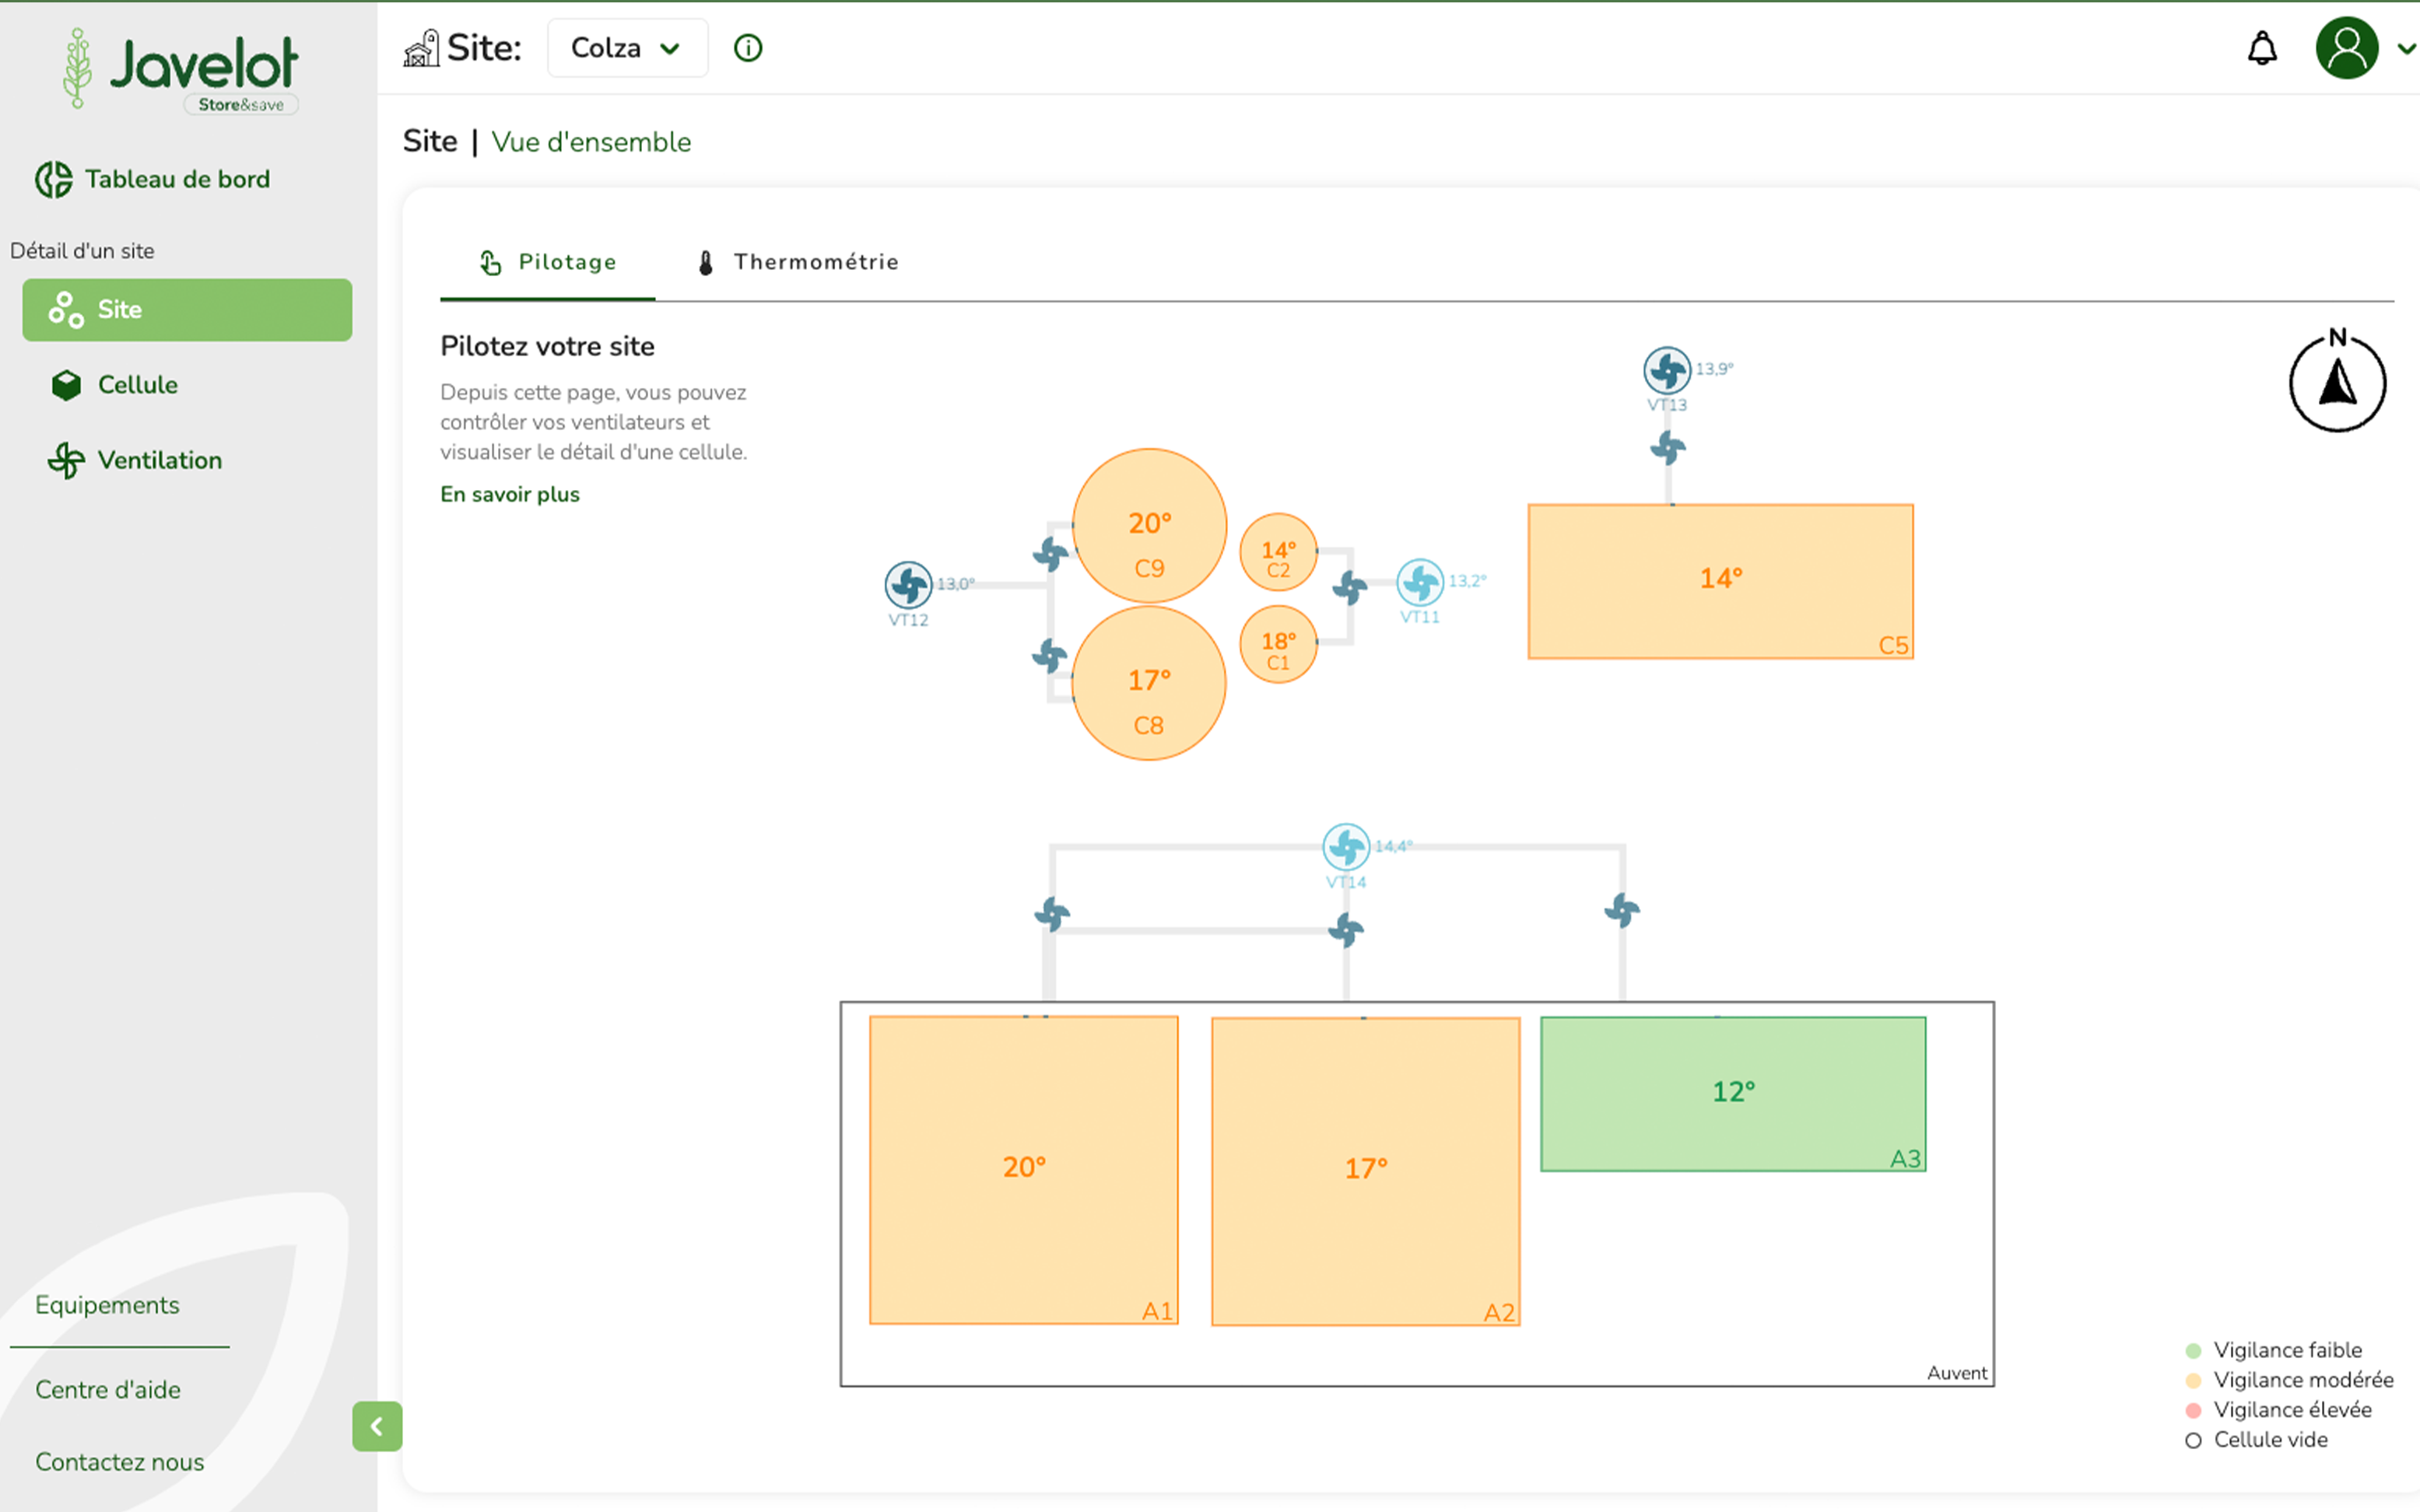Select ventilator VT14 icon
Viewport: 2420px width, 1512px height.
click(1345, 847)
